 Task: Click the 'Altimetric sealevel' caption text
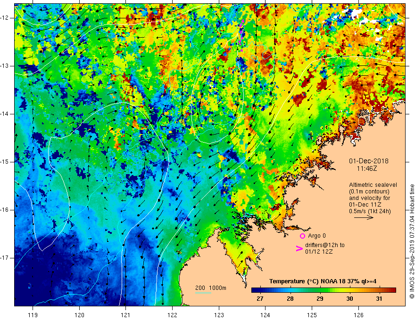tap(373, 185)
